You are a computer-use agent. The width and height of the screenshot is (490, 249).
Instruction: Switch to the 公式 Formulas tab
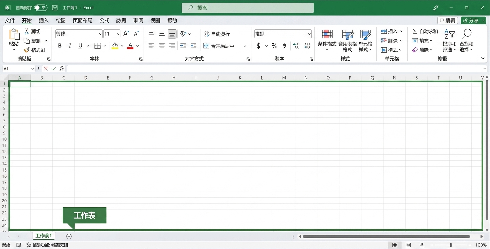tap(104, 21)
